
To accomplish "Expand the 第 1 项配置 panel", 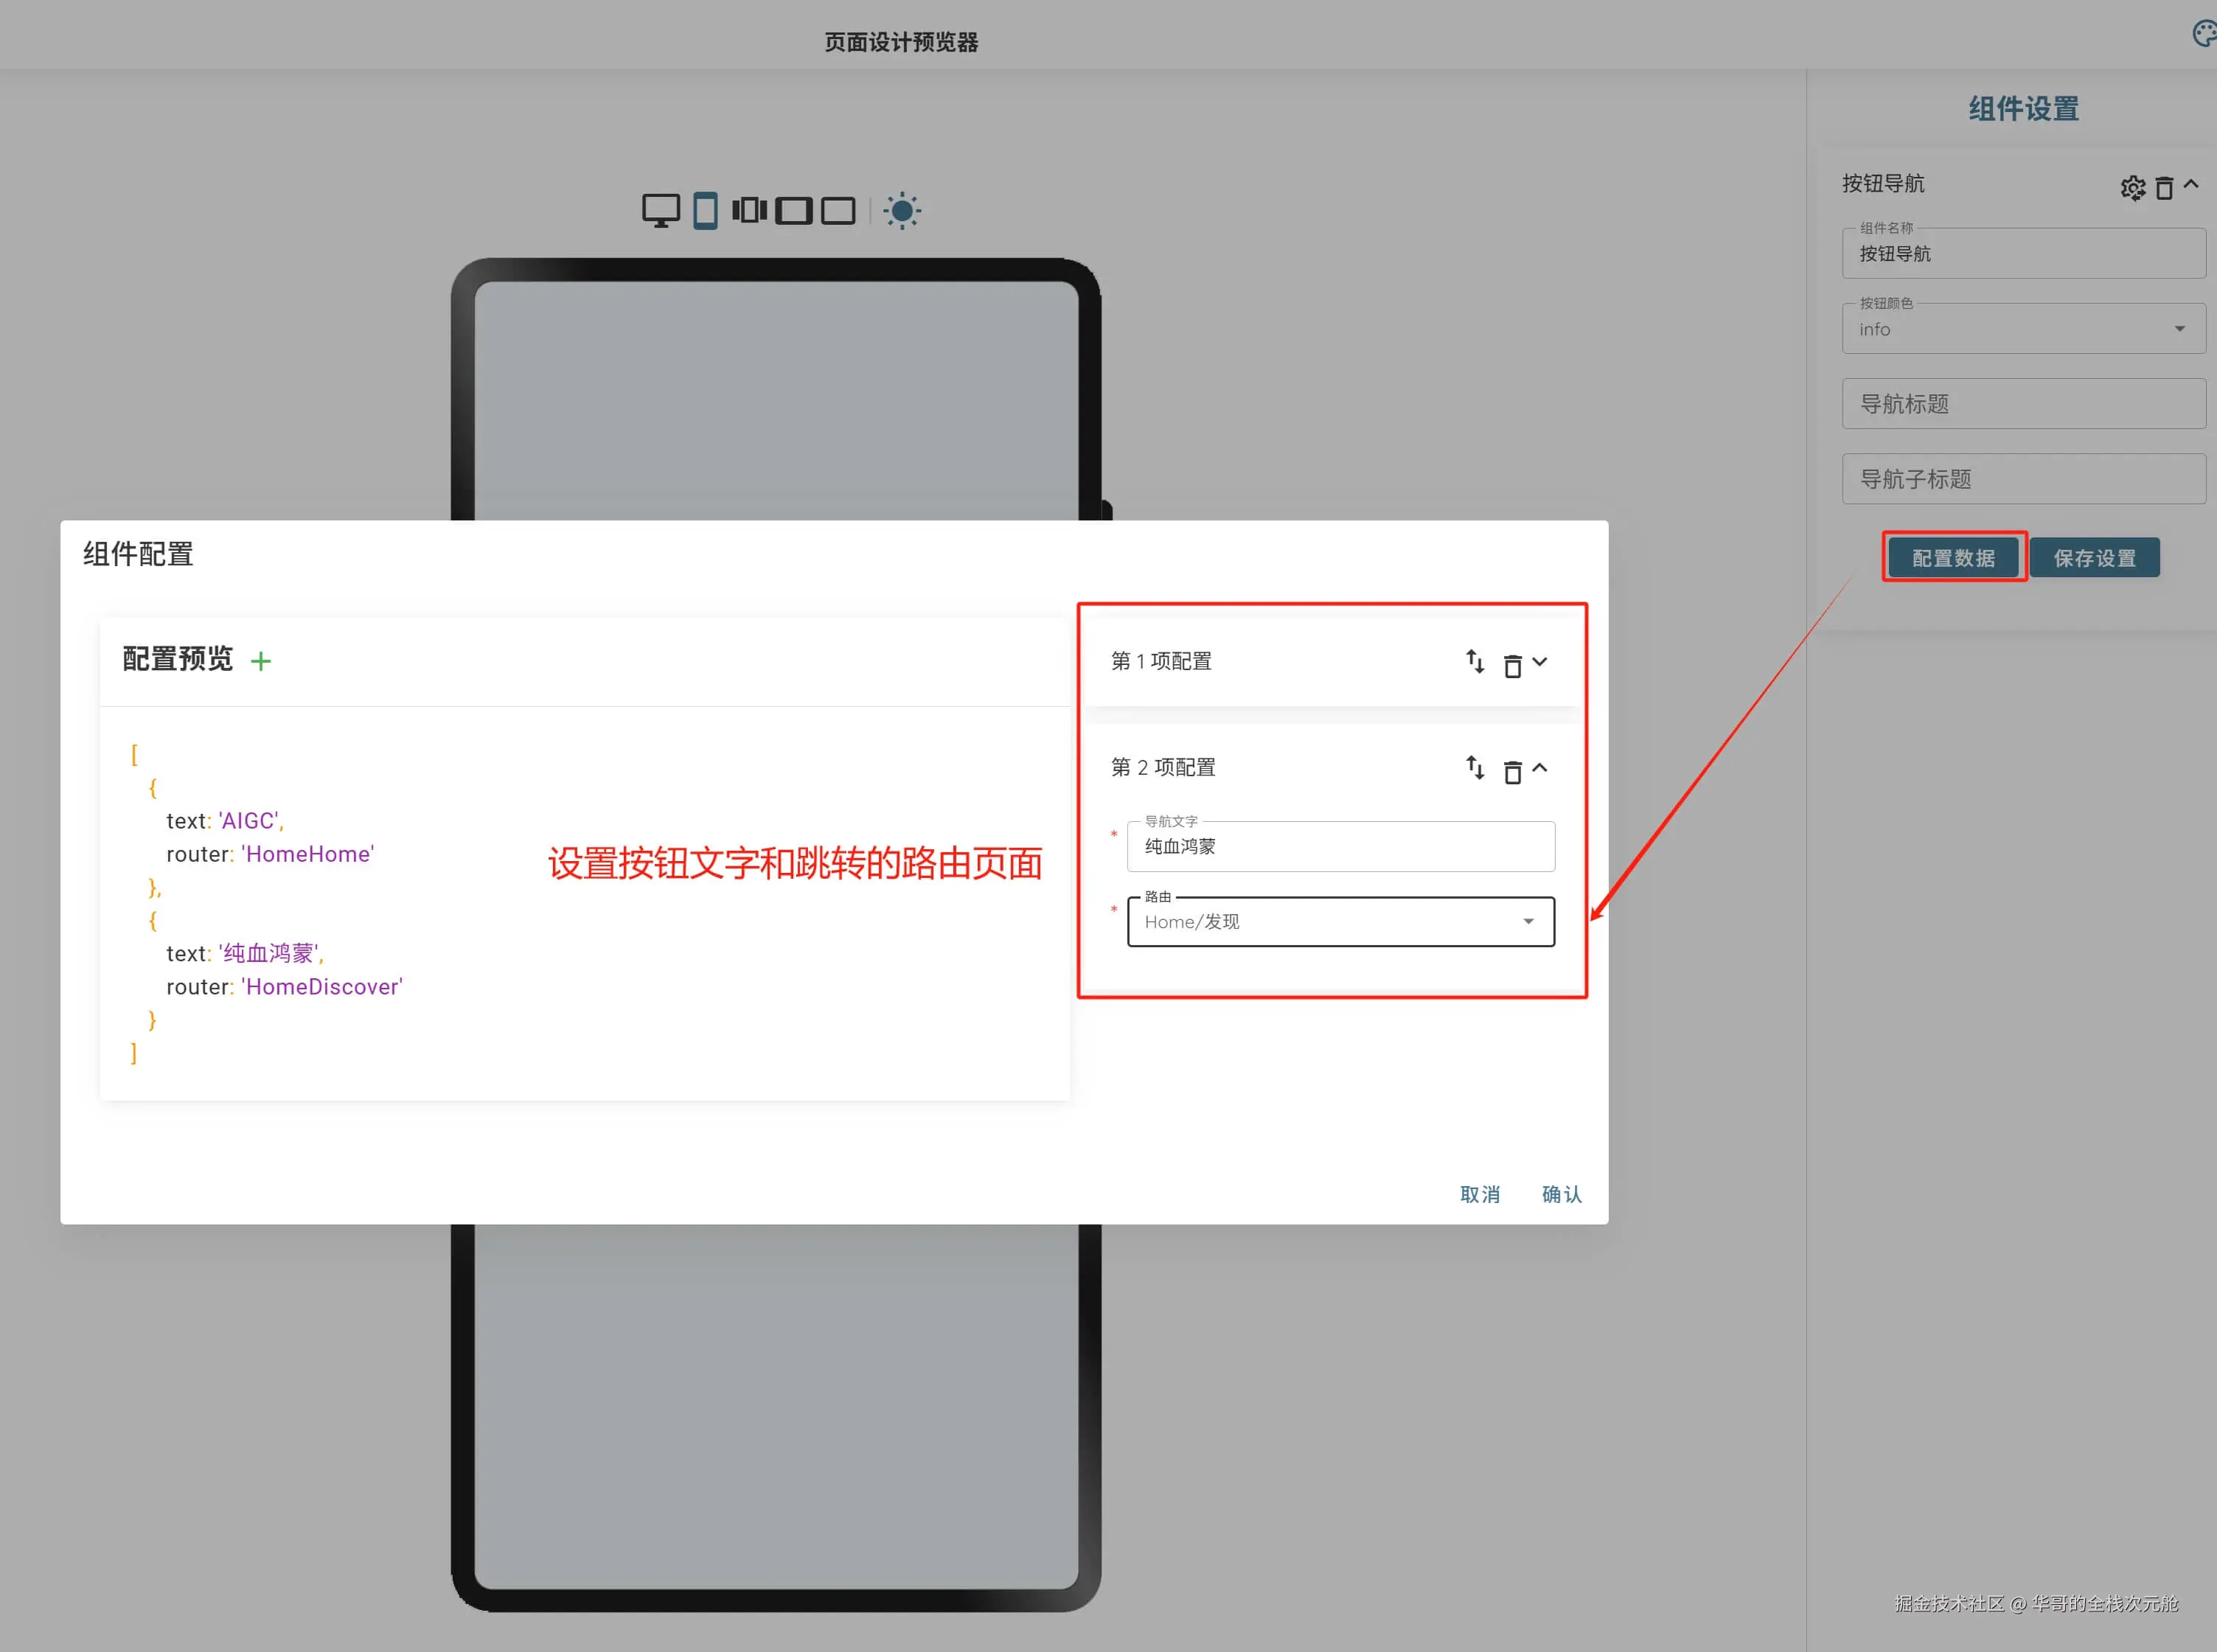I will coord(1540,661).
